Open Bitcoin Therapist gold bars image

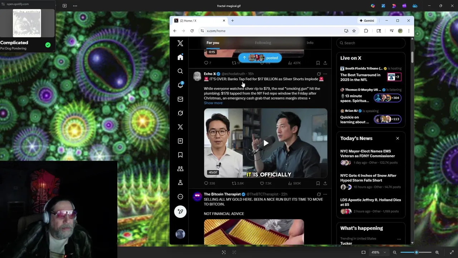tap(254, 232)
